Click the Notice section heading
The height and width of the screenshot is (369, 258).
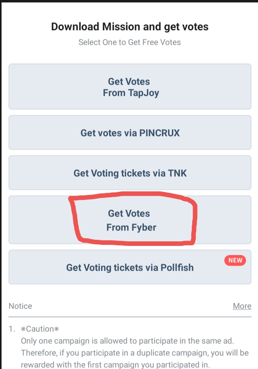point(21,306)
